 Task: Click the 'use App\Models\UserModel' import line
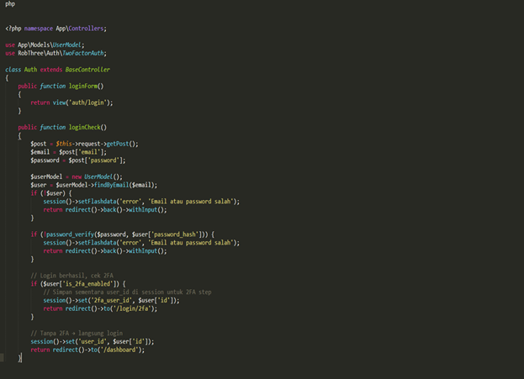45,44
